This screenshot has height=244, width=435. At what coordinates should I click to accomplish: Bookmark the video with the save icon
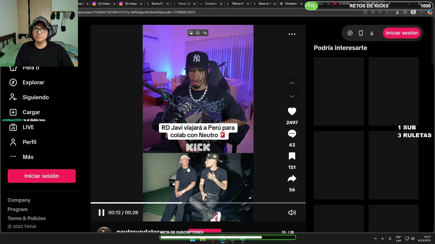pyautogui.click(x=292, y=156)
